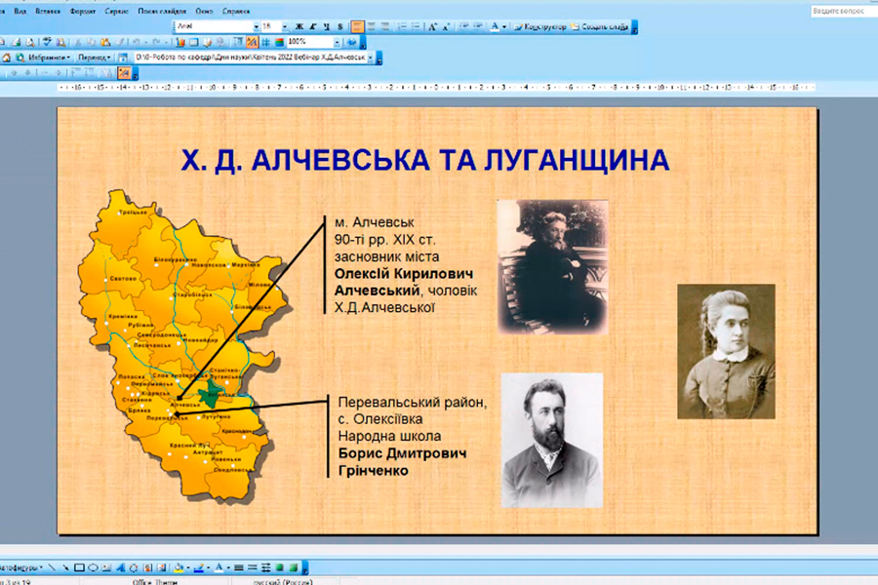This screenshot has height=585, width=878.
Task: Toggle Underline formatting button
Action: 327,26
